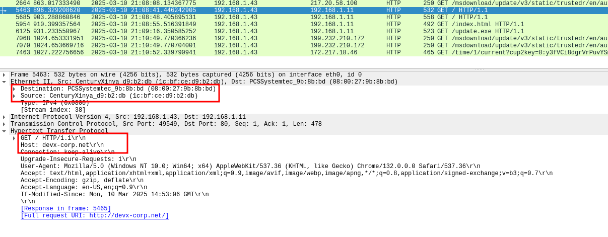Select the Host: devx-corp.net header line
This screenshot has width=608, height=237.
[62, 145]
